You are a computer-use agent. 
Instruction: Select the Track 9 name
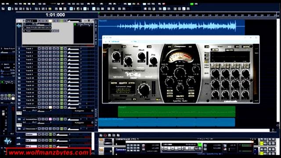point(29,74)
